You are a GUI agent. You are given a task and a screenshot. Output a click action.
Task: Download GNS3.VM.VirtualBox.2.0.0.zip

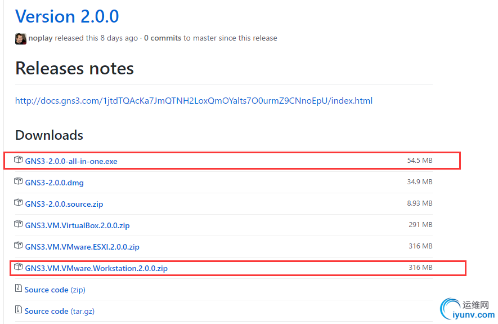point(77,225)
